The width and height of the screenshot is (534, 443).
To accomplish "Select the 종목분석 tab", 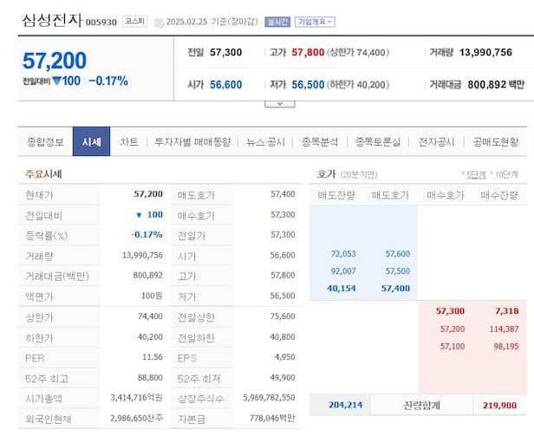I will point(320,142).
